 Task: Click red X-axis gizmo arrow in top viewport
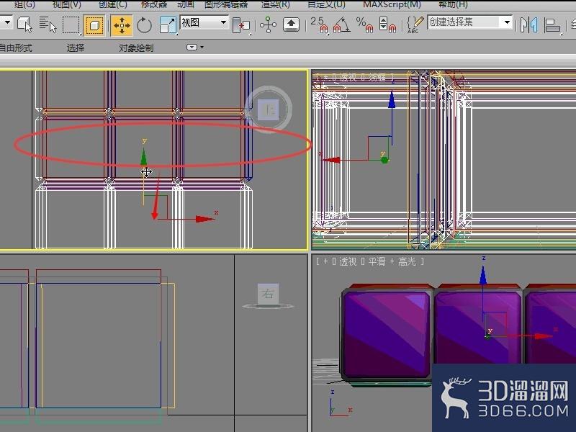point(204,219)
